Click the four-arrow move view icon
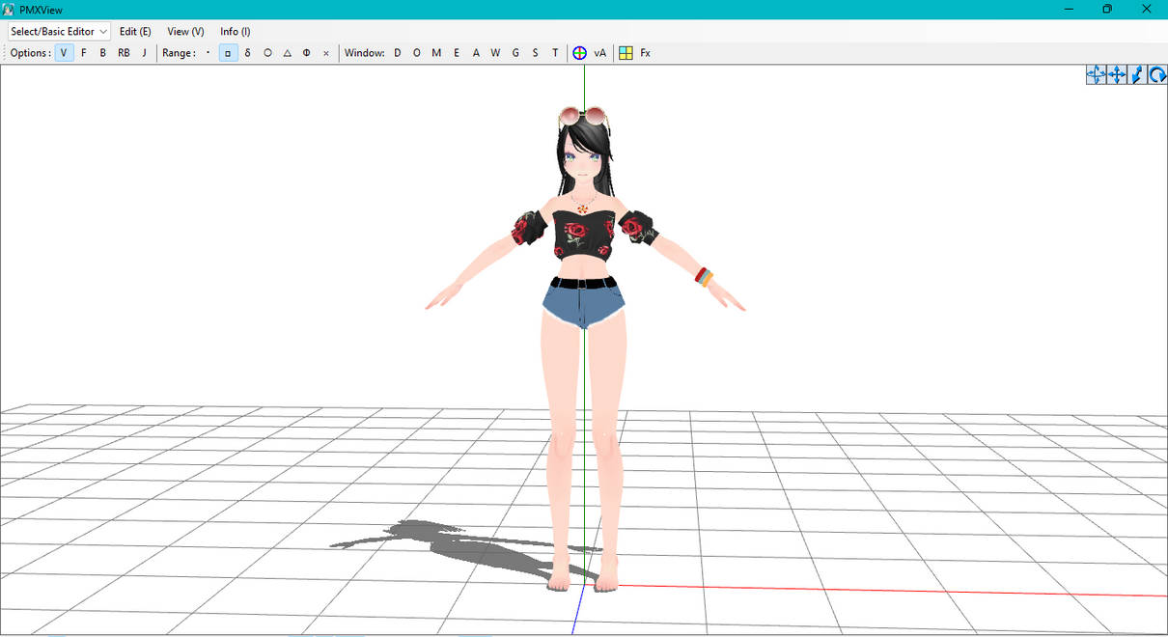 1096,74
